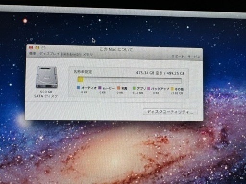Click the この Mac について window title
This screenshot has height=184, width=246.
(x=116, y=49)
